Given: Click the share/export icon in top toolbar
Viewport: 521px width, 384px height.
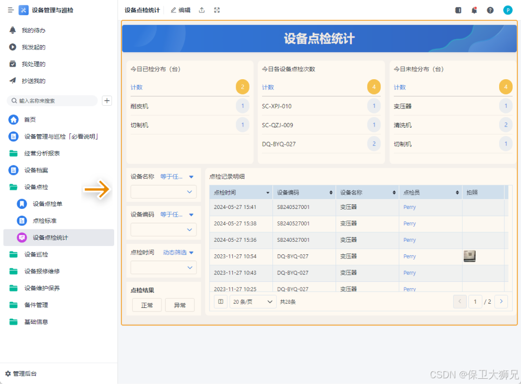Looking at the screenshot, I should coord(202,10).
